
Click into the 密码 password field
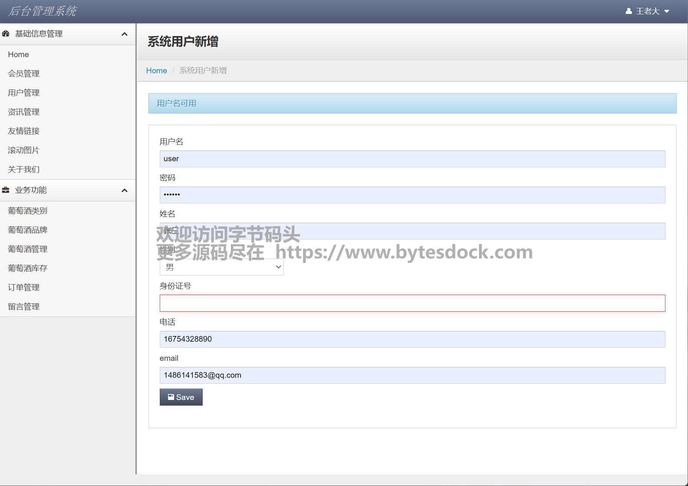(x=412, y=195)
